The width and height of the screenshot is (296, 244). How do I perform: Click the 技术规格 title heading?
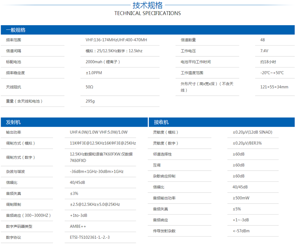click(x=147, y=5)
